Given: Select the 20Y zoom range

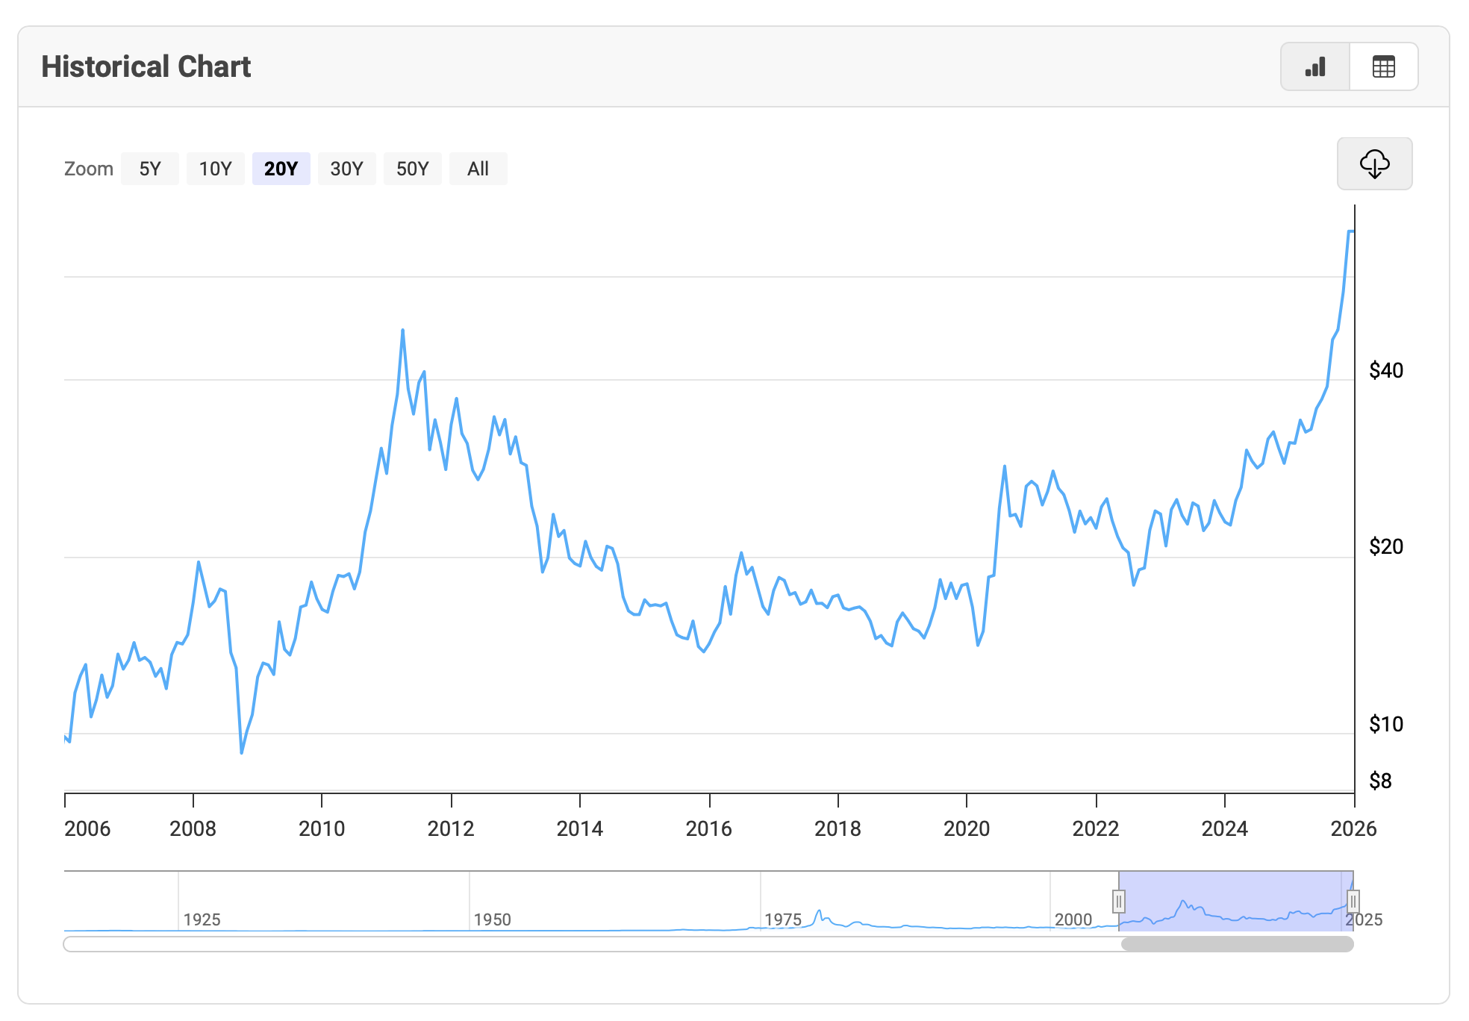Looking at the screenshot, I should coord(281,169).
